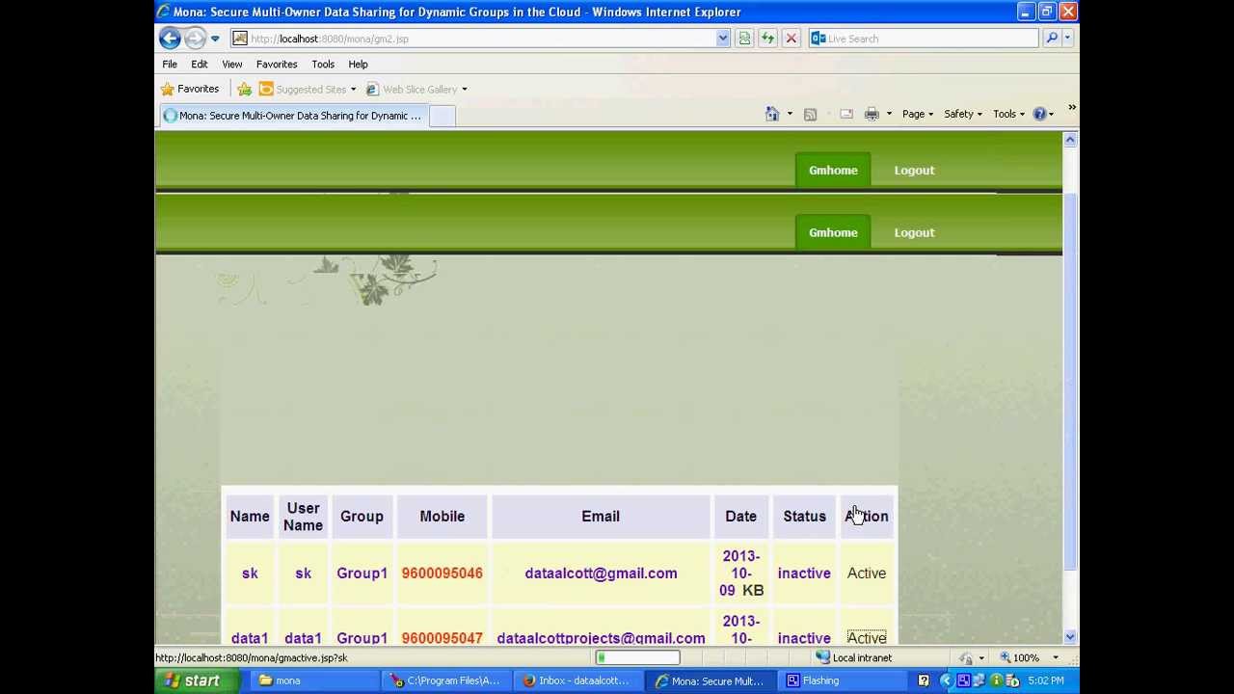Click the green info tray icon

[x=996, y=681]
